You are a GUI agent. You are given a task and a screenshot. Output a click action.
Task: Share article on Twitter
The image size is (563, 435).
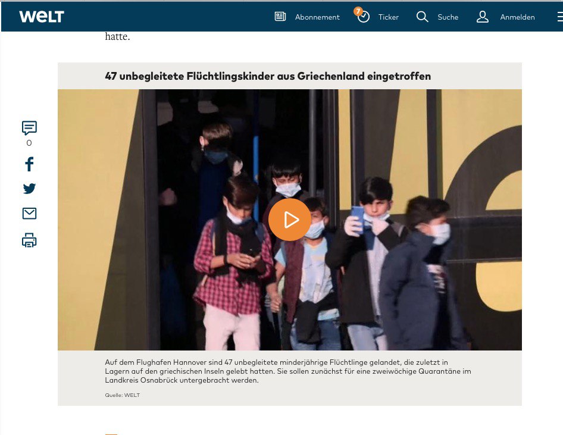pos(29,189)
